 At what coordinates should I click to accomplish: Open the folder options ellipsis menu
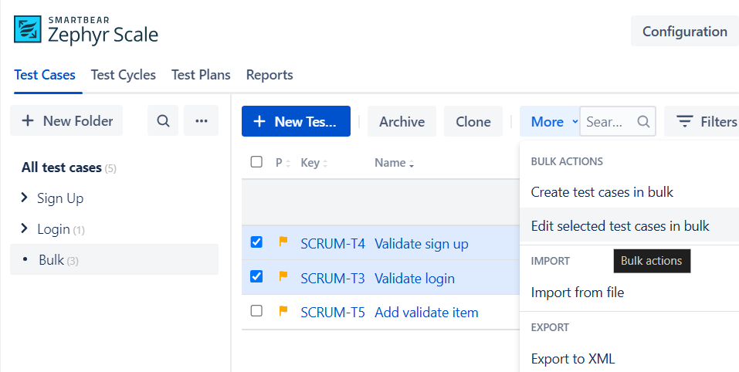[202, 121]
